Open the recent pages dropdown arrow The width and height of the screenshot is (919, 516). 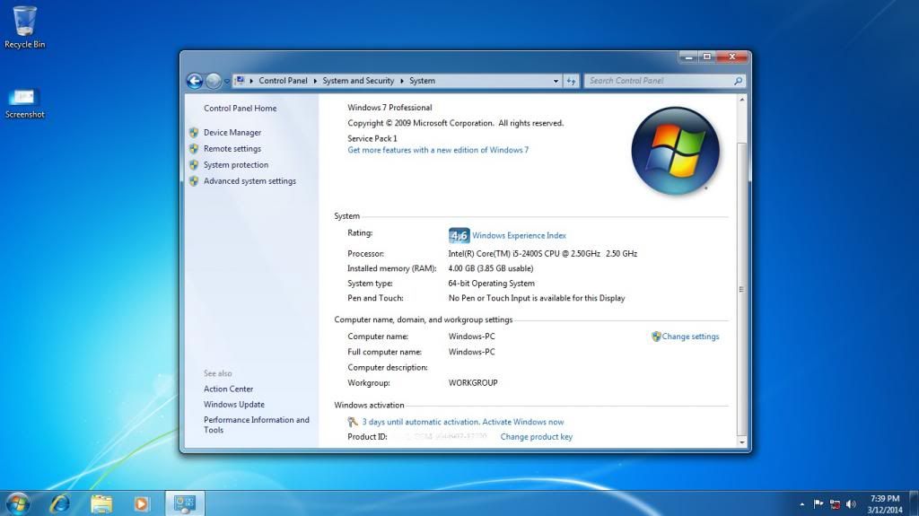click(227, 82)
